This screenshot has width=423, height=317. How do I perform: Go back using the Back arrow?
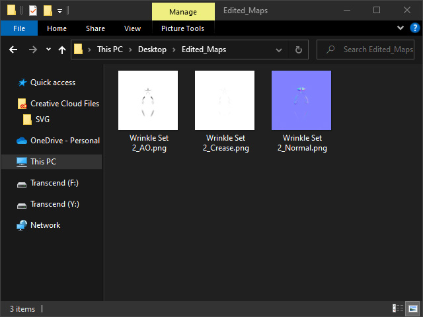[x=13, y=50]
